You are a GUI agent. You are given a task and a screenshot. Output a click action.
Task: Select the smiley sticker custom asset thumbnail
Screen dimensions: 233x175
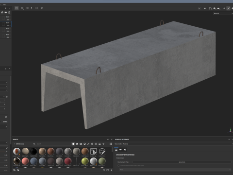(x=102, y=151)
